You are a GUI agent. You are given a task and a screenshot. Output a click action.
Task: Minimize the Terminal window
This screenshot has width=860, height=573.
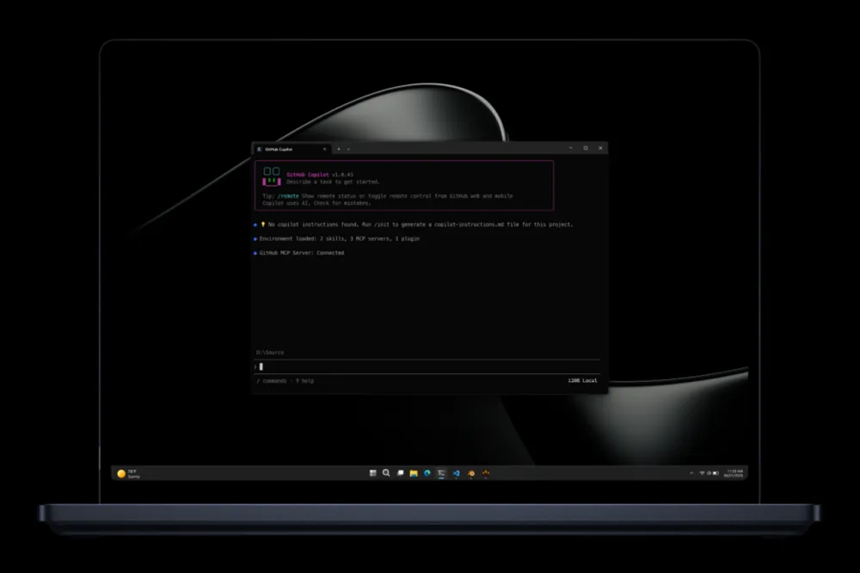tap(571, 148)
